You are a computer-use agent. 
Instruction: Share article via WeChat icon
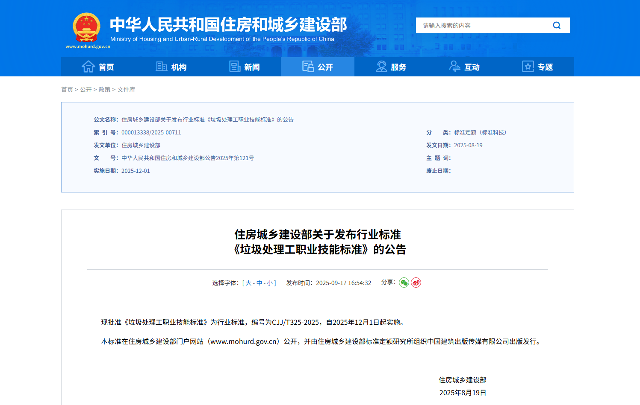click(404, 283)
